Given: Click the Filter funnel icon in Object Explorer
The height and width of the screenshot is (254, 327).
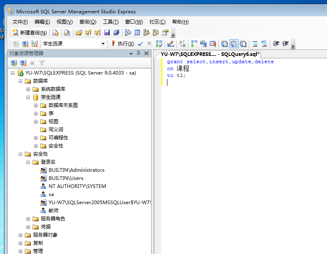Looking at the screenshot, I should click(42, 63).
